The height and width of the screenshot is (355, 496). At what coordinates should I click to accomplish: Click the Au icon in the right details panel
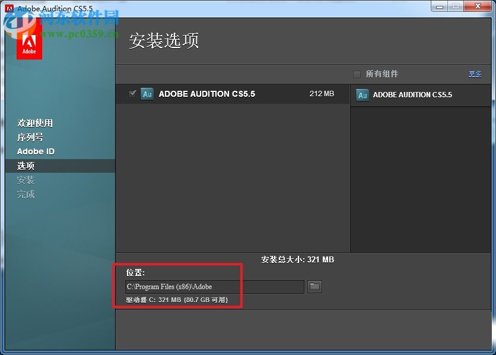coord(363,94)
